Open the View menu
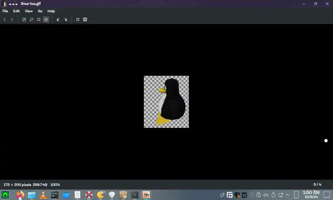This screenshot has width=333, height=200. (29, 11)
